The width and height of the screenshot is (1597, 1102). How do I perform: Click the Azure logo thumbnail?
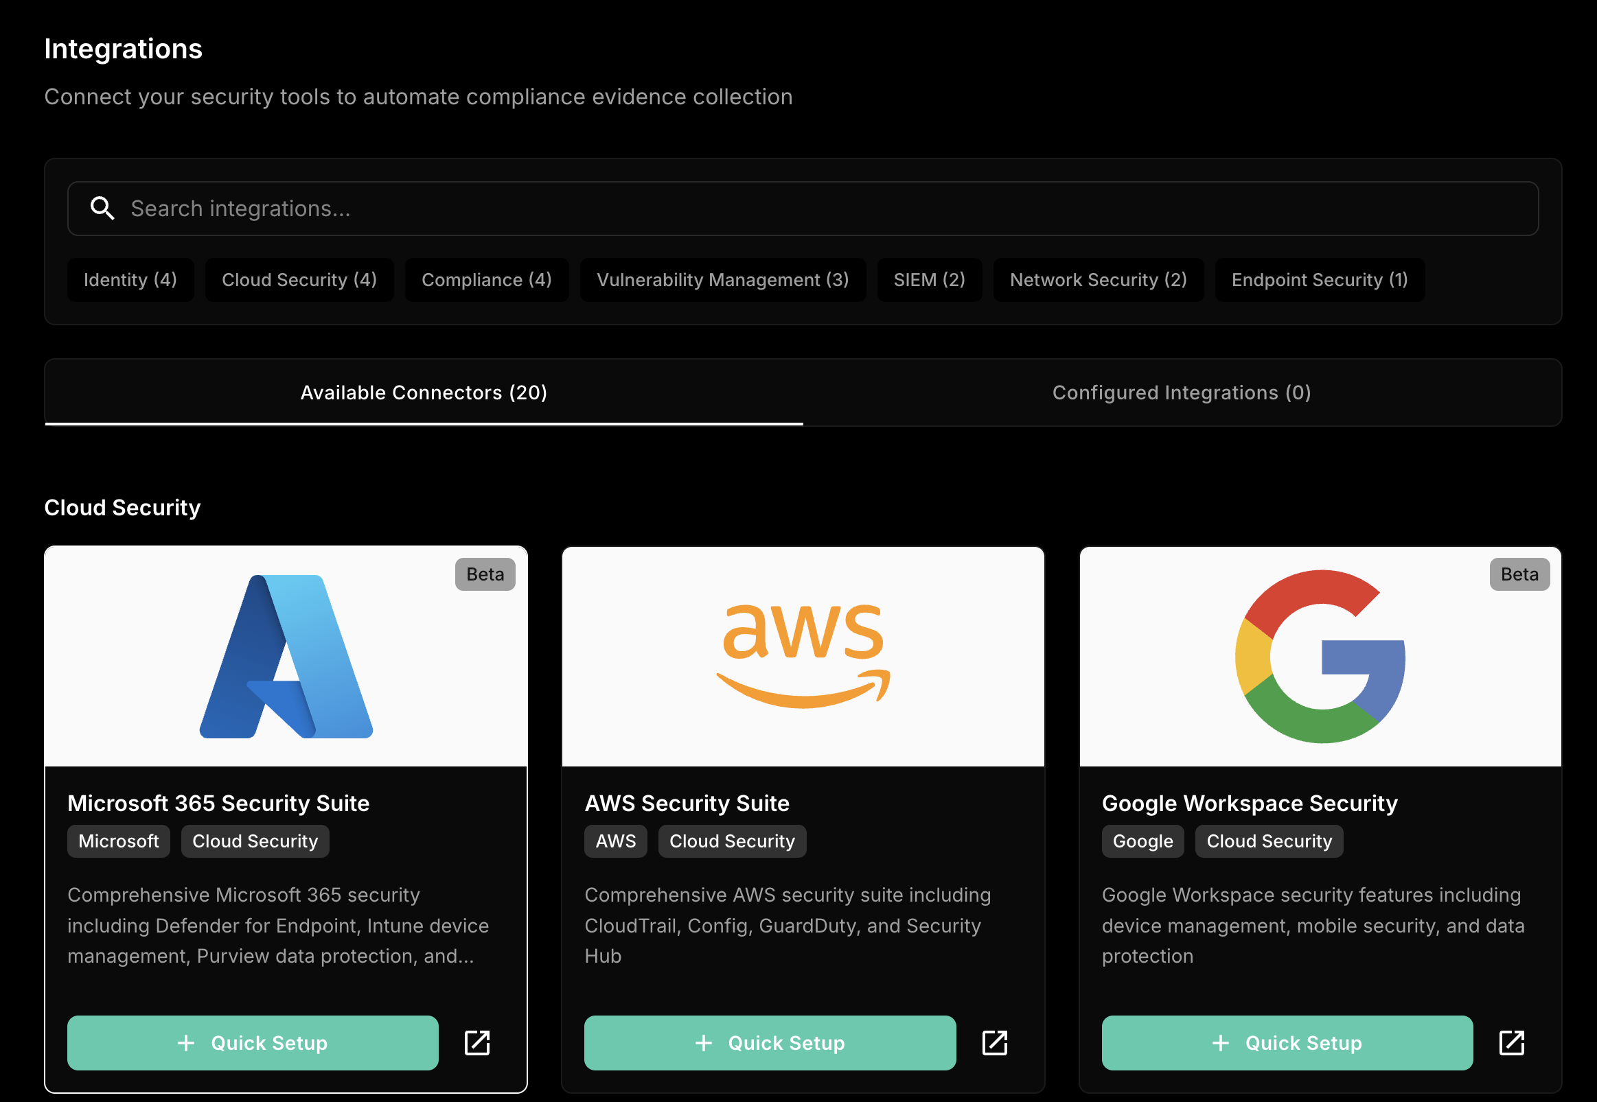[286, 657]
